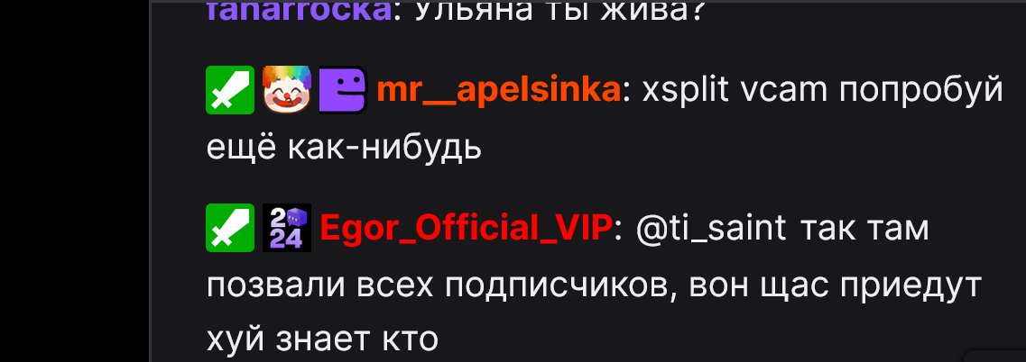Click the green moderator sword badge beside mr__apelsinka
Image resolution: width=1026 pixels, height=362 pixels.
(x=230, y=90)
